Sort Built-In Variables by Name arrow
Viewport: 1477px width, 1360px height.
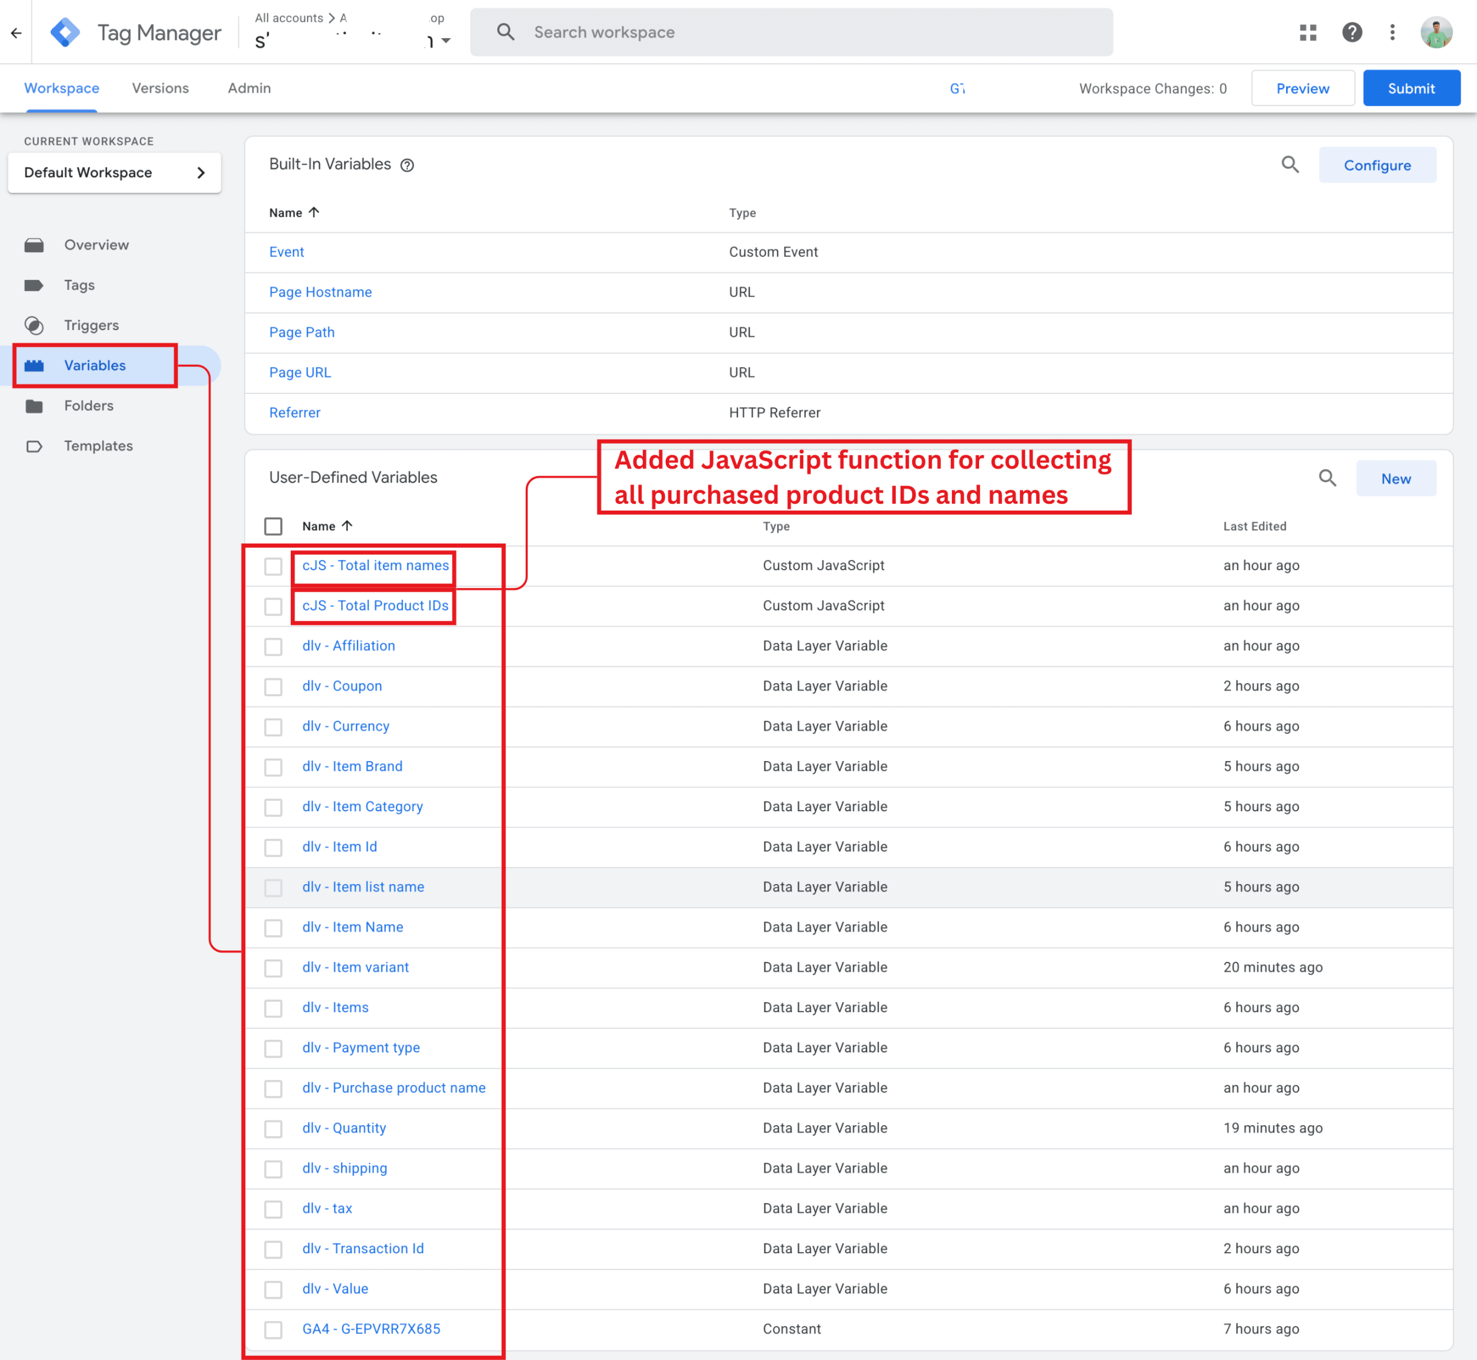[314, 213]
